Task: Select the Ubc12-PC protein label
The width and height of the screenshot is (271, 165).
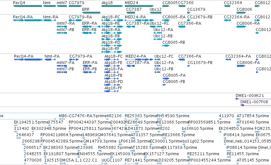Action: pos(164,56)
